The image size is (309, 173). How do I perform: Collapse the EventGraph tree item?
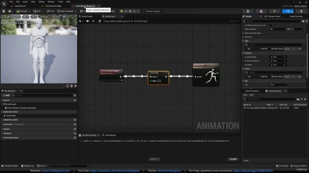tap(2, 104)
